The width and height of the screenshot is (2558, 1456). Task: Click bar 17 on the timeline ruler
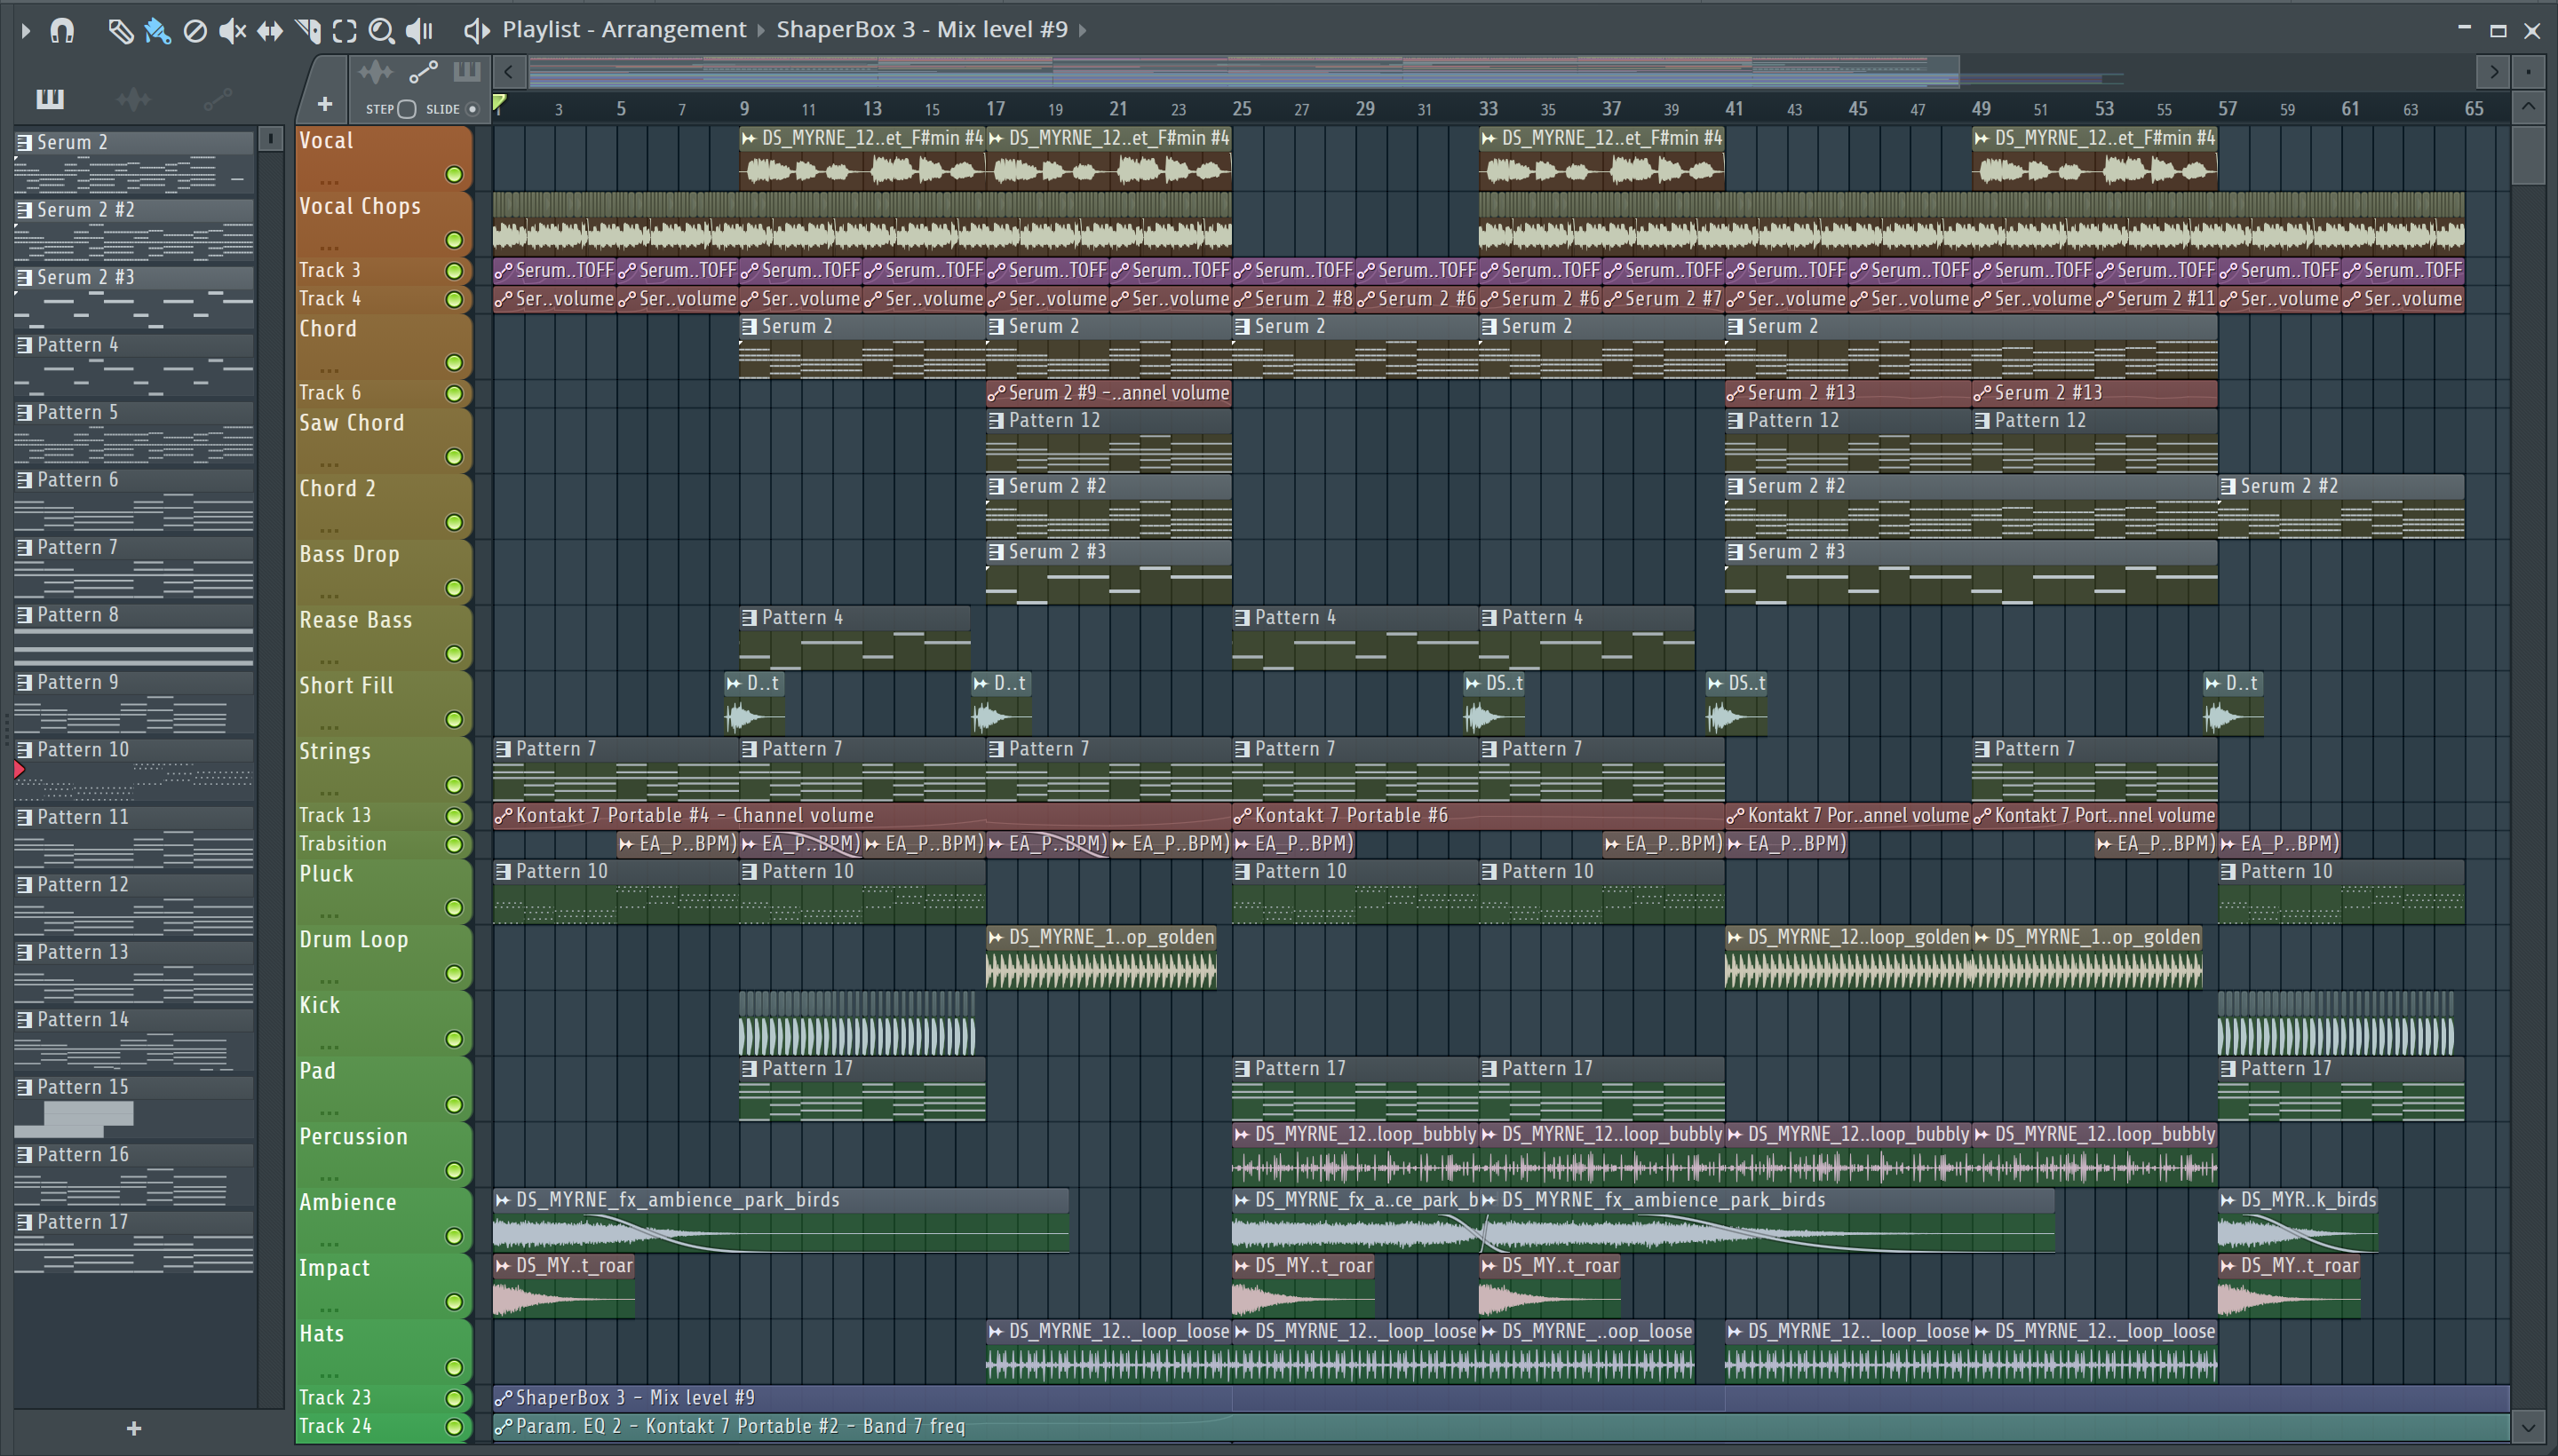click(x=996, y=108)
